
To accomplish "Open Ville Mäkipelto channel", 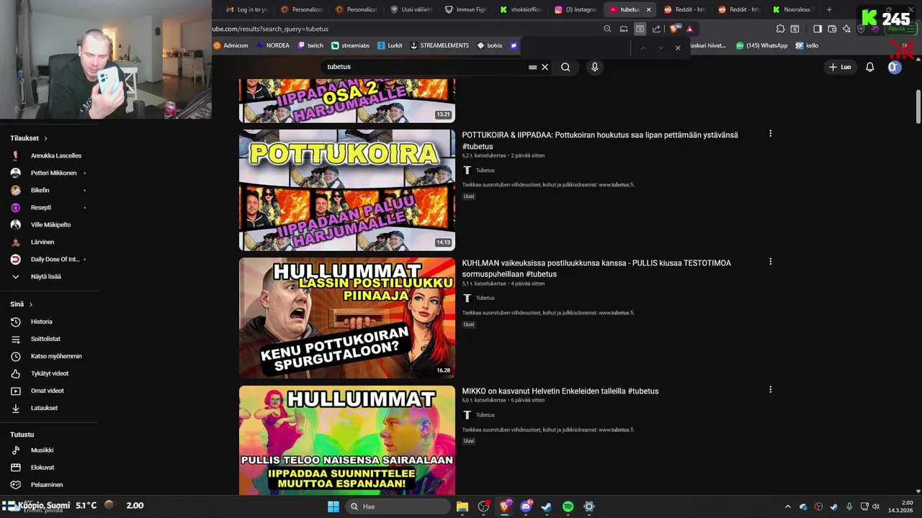I will 50,224.
